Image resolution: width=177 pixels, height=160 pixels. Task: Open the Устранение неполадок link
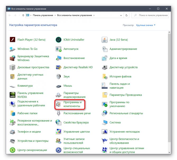click(x=125, y=132)
